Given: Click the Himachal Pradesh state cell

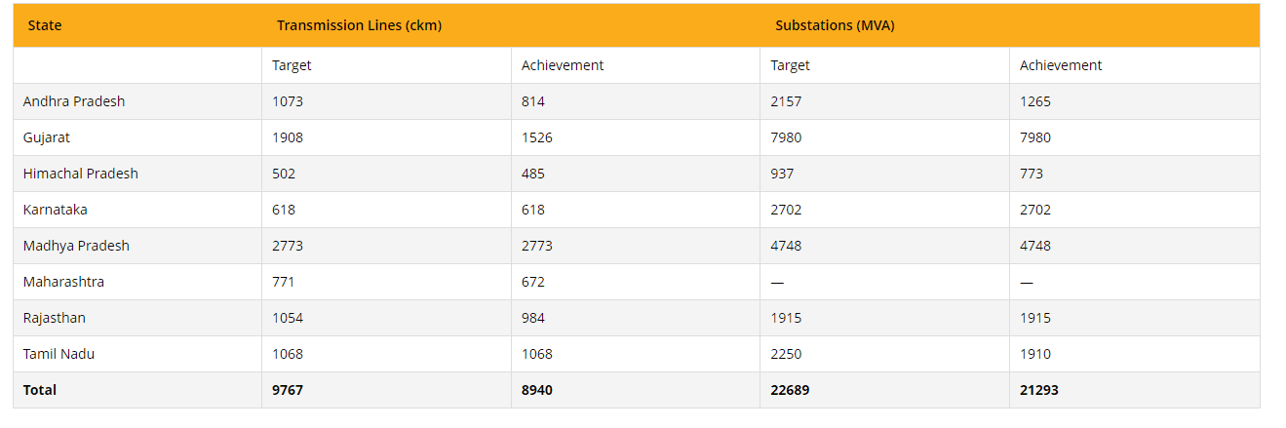Looking at the screenshot, I should [81, 174].
